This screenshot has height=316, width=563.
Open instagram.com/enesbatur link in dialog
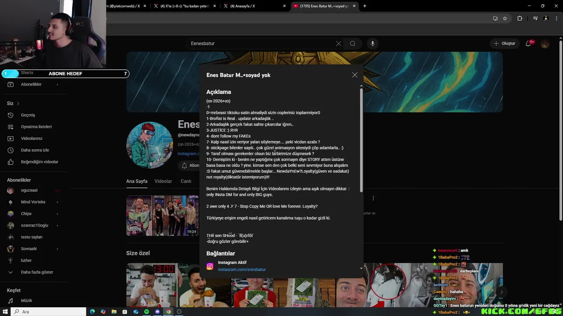(x=241, y=269)
